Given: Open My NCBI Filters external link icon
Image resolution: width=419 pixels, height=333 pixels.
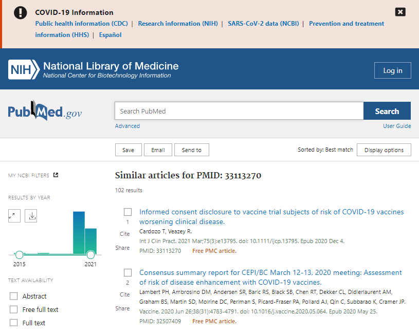Looking at the screenshot, I should pyautogui.click(x=56, y=175).
